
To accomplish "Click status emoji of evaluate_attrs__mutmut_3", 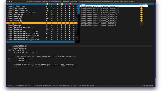I will pyautogui.click(x=141, y=6).
